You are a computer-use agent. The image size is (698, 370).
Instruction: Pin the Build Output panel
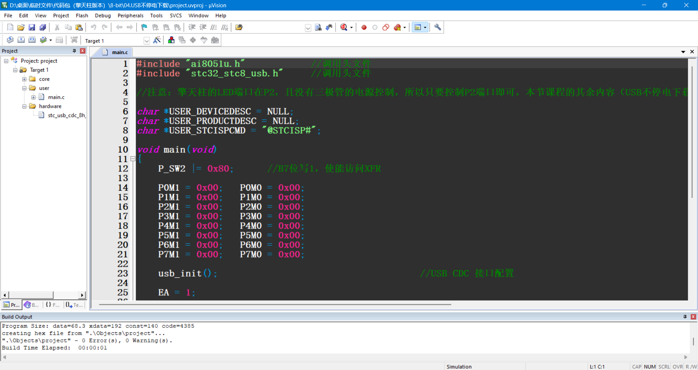point(685,317)
